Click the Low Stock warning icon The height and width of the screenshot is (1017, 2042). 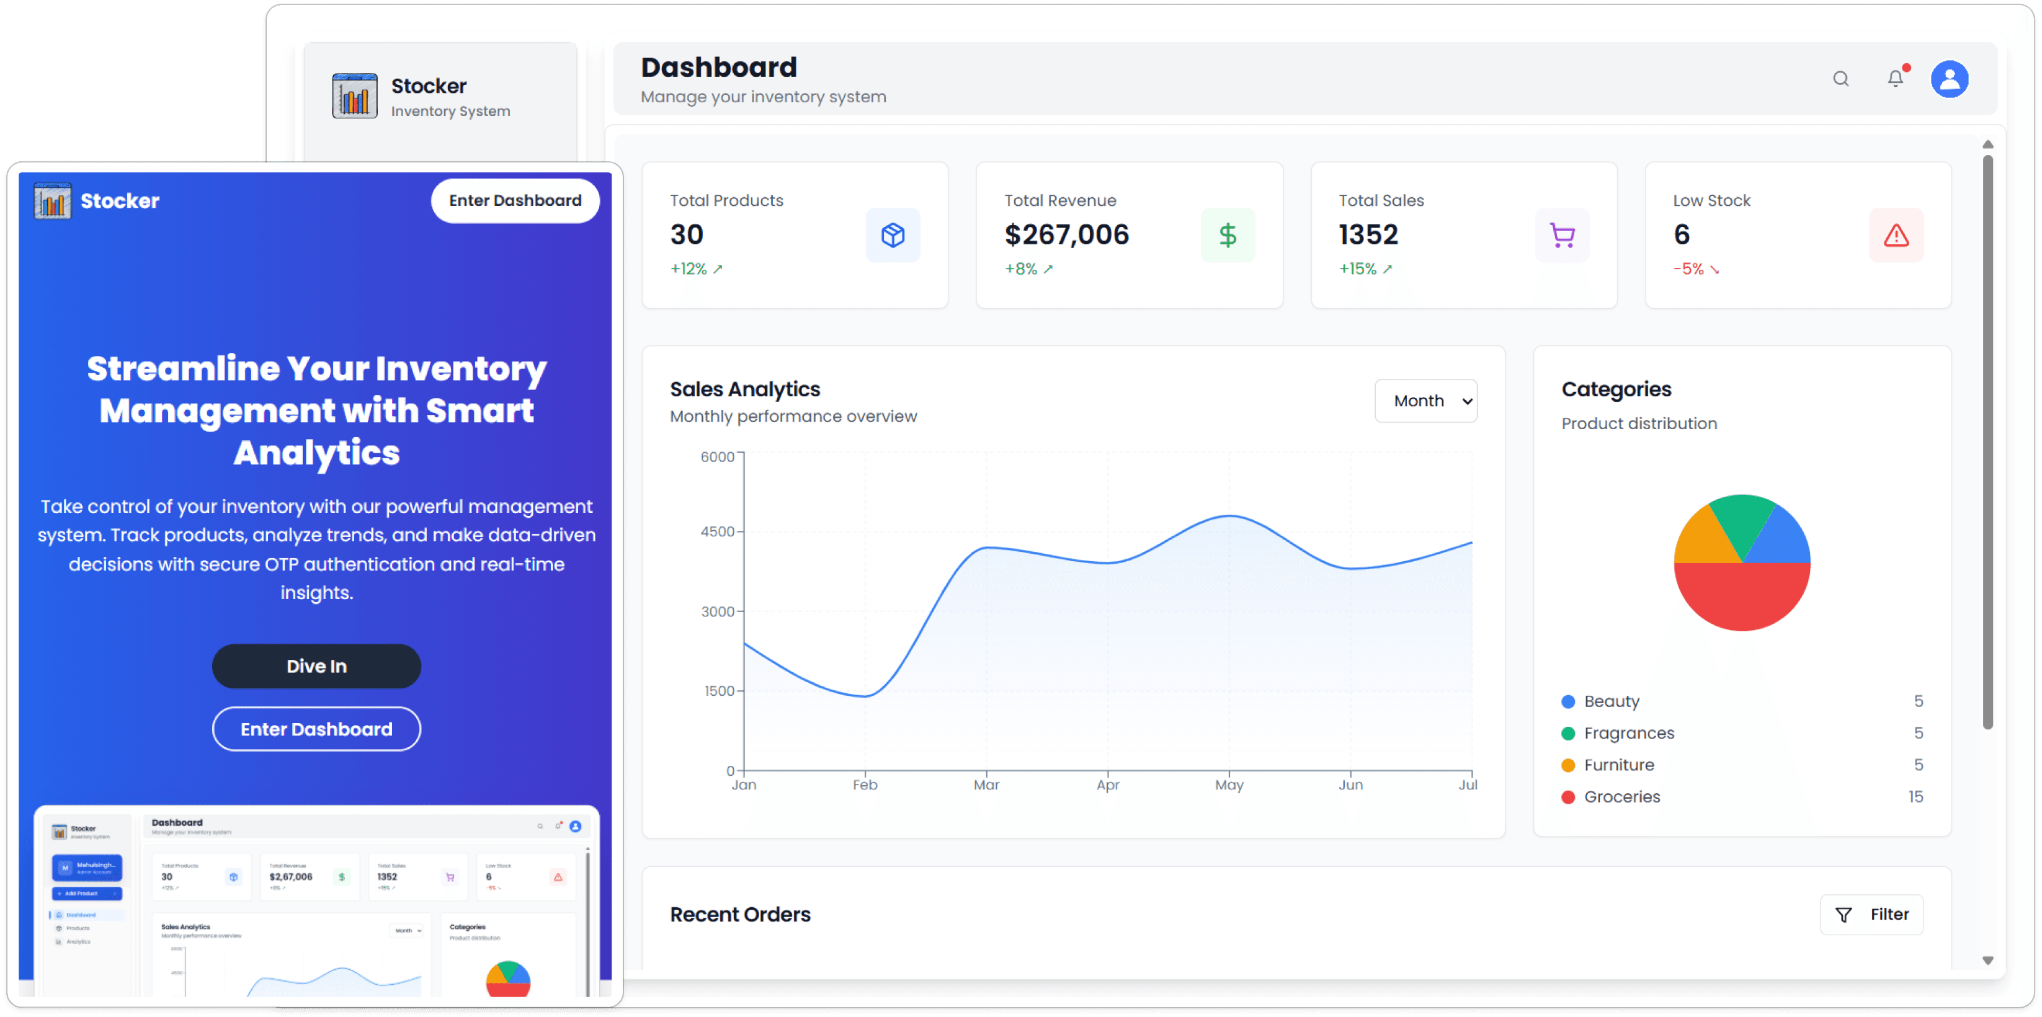(1896, 234)
